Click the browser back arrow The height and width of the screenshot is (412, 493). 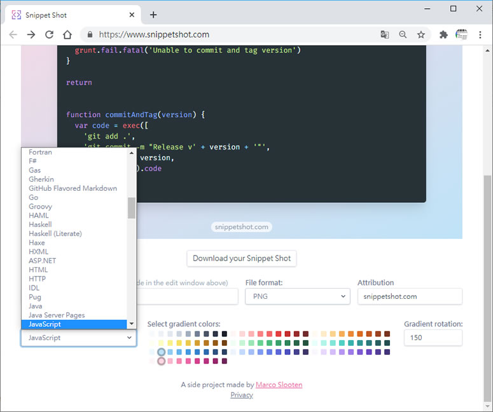pos(13,34)
